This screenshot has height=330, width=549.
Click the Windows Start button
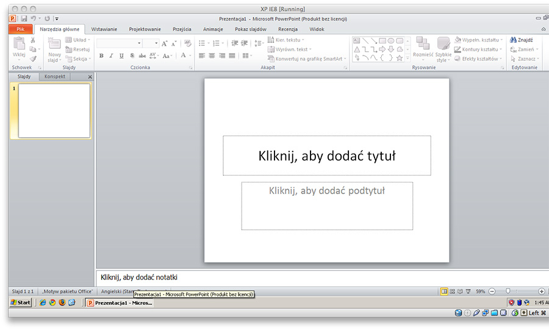[21, 303]
